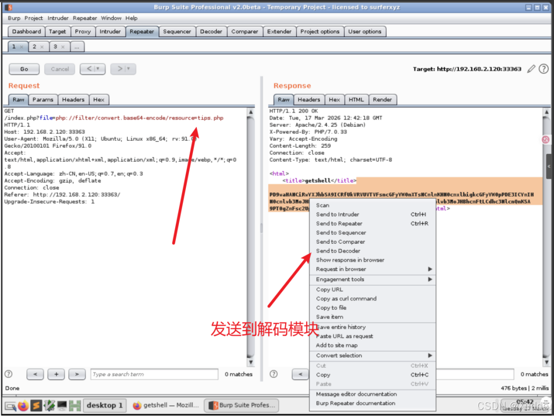Click the edit target pencil icon
Image resolution: width=554 pixels, height=416 pixels.
[x=531, y=69]
